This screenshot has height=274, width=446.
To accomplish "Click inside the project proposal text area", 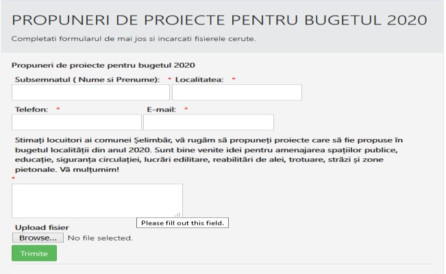I will [97, 201].
